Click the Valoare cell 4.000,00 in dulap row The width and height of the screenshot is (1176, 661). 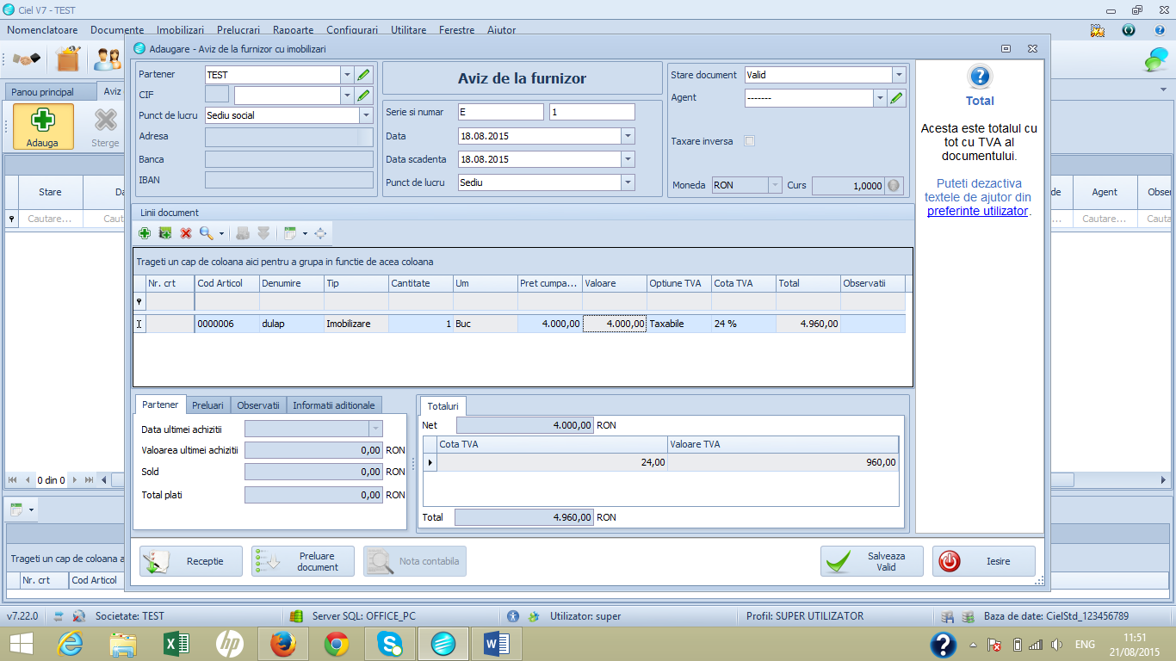pos(615,324)
